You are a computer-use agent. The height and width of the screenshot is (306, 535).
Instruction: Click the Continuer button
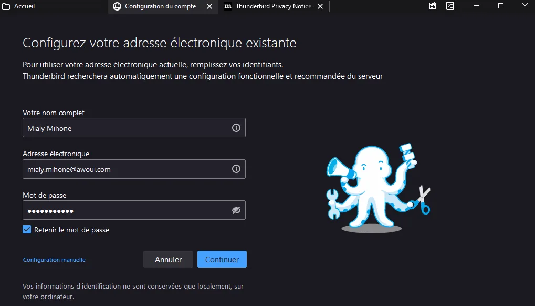point(222,259)
